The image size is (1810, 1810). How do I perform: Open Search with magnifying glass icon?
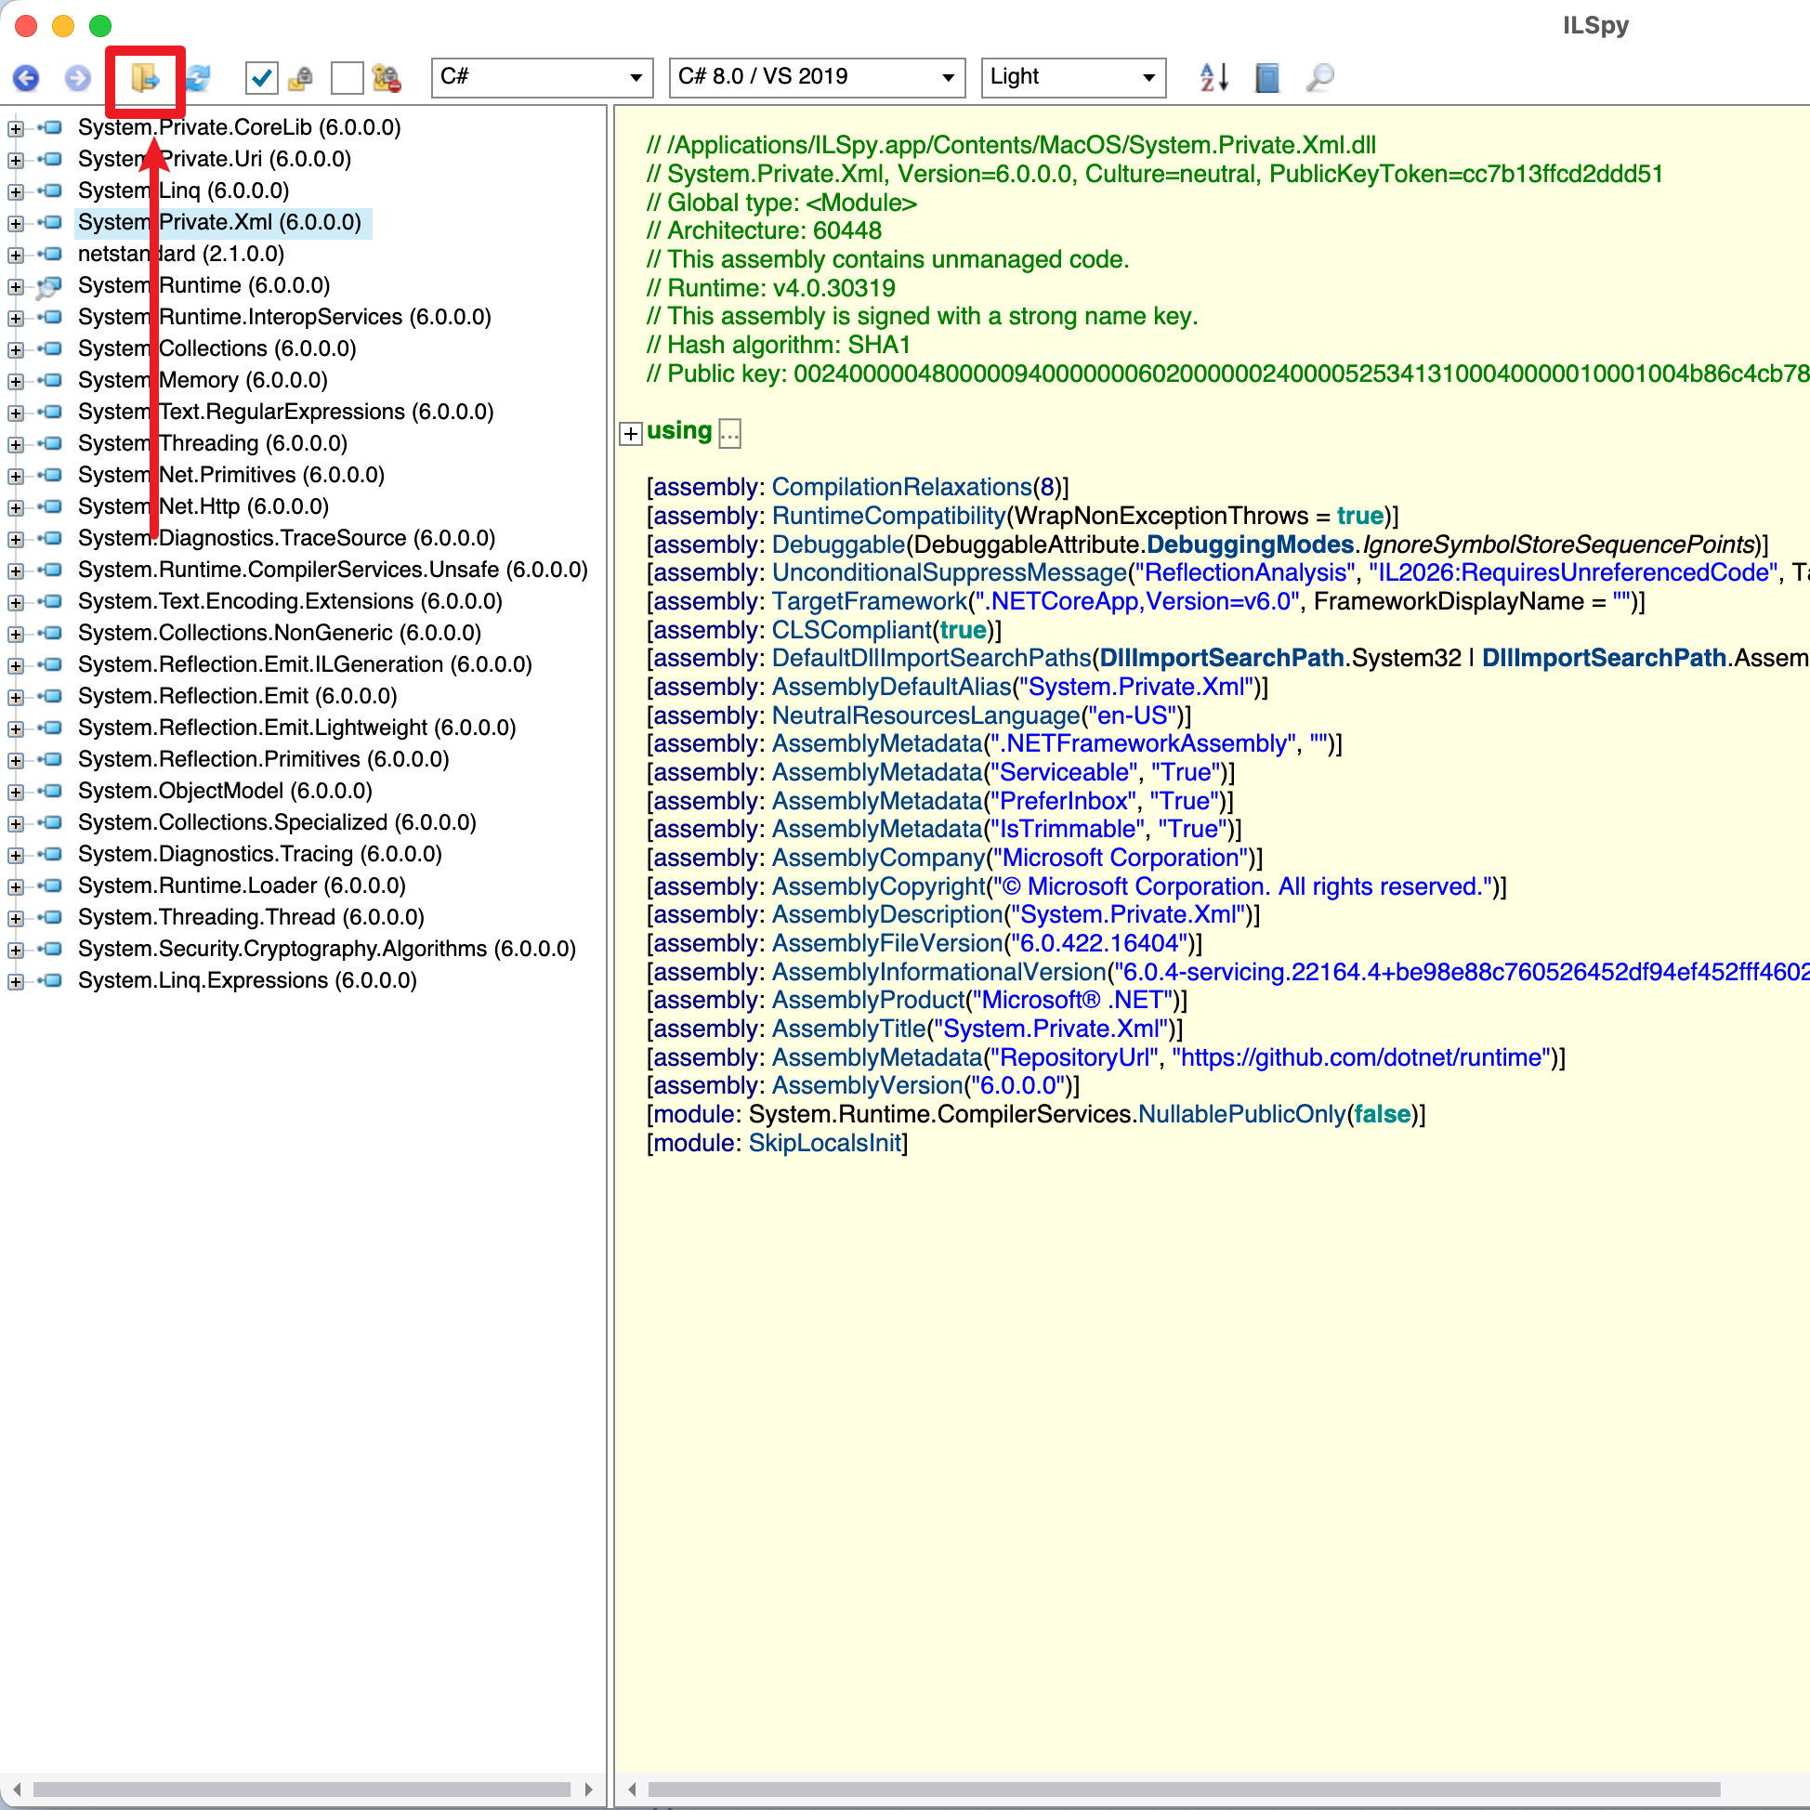(x=1319, y=77)
